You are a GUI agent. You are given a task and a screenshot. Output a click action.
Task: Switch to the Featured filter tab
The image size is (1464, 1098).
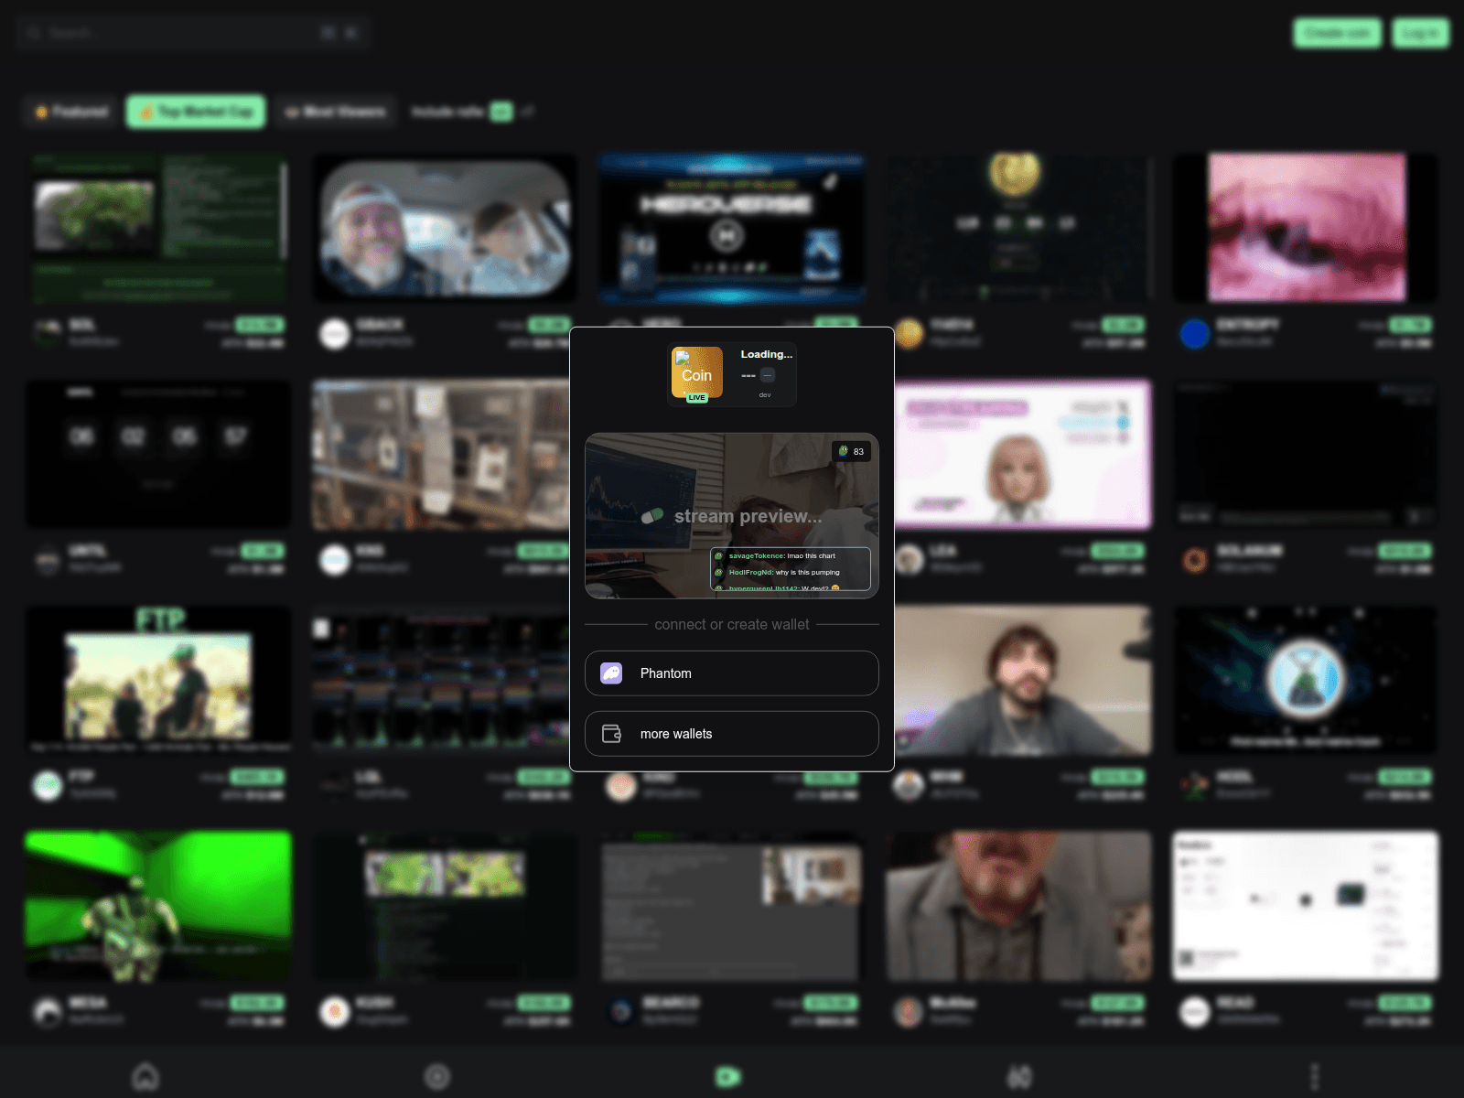pyautogui.click(x=70, y=111)
